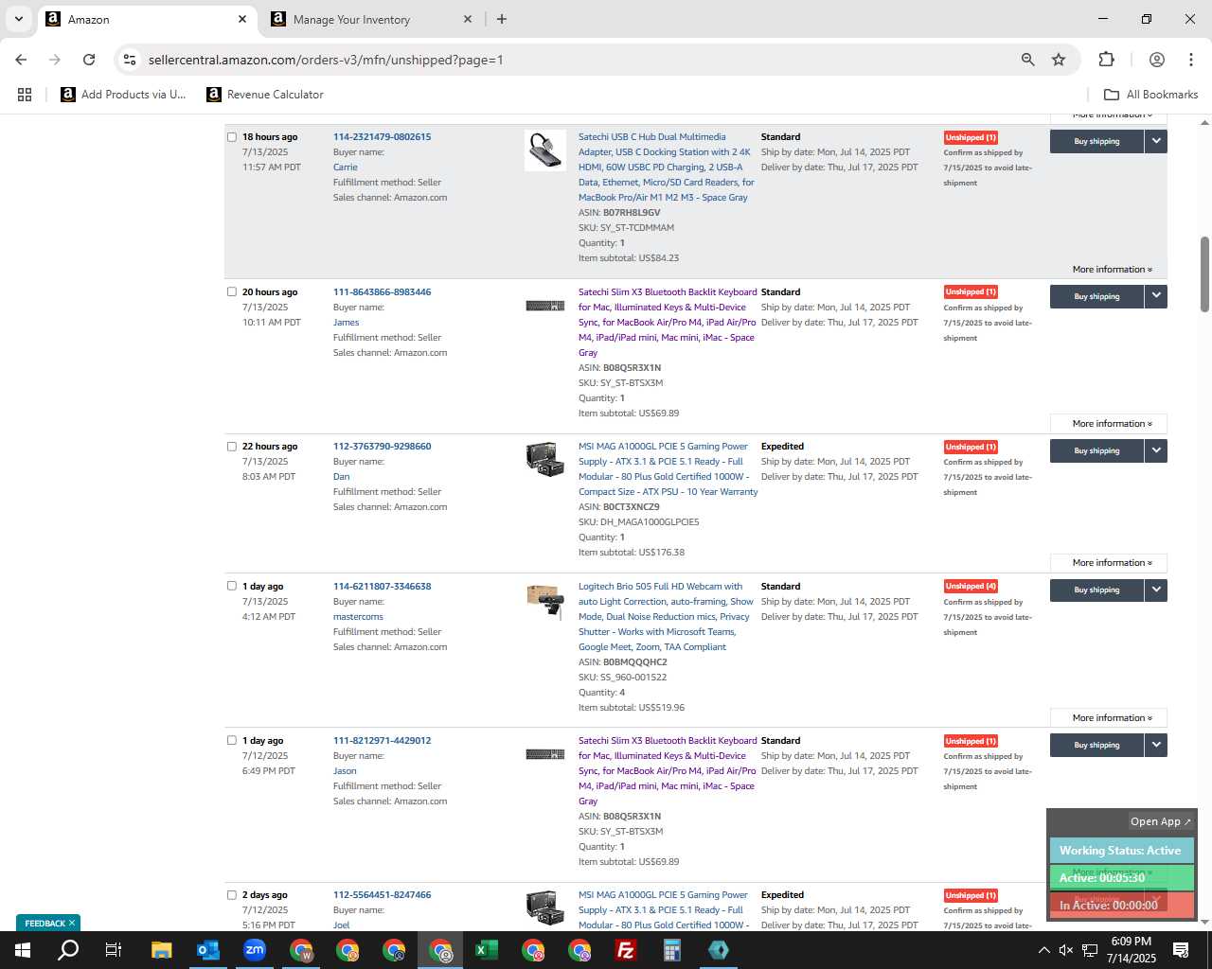
Task: Select checkbox for order 114-2321479-0802615
Action: pos(232,137)
